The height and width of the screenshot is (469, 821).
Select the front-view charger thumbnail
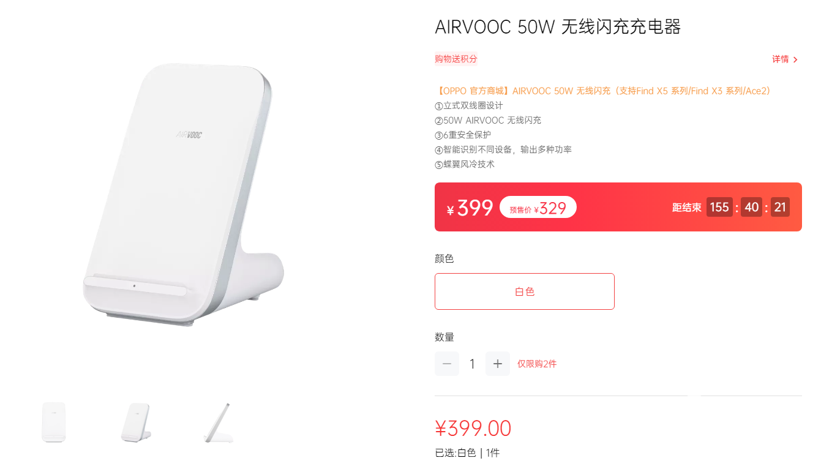click(54, 422)
